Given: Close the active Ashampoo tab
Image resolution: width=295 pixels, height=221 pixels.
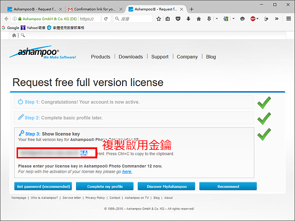Looking at the screenshot, I should point(182,9).
